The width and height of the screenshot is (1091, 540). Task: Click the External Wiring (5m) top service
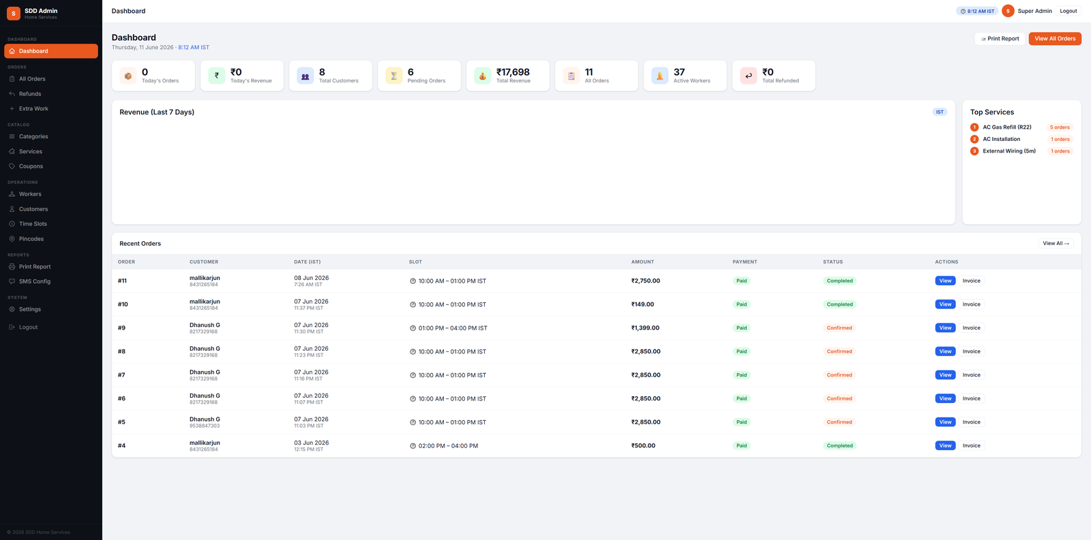point(1009,151)
